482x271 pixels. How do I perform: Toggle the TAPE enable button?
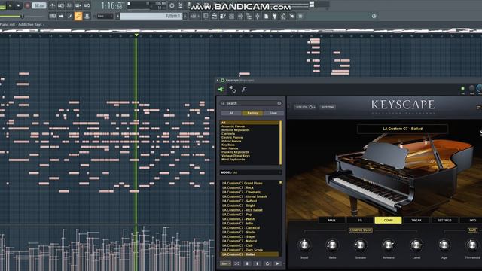click(472, 230)
